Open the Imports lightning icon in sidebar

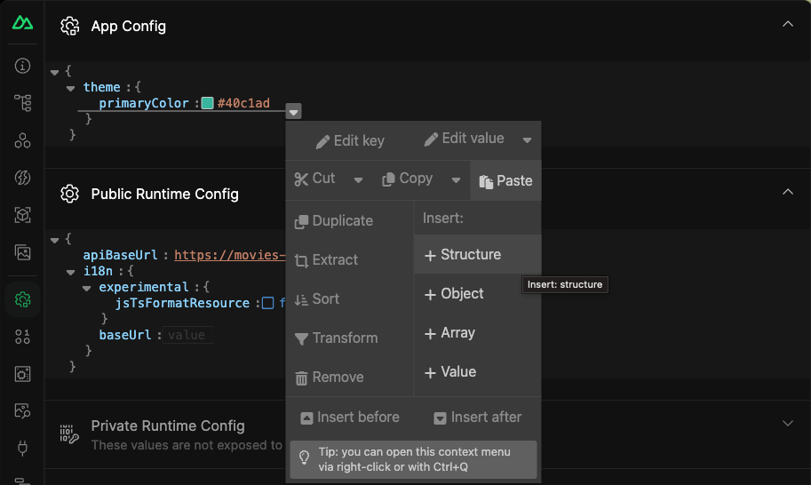pos(23,178)
